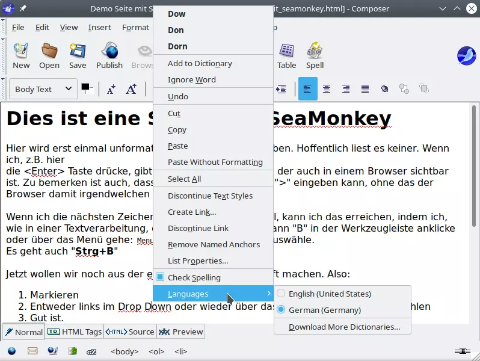Open Composer from the status bar icon
The image size is (480, 361).
[53, 351]
